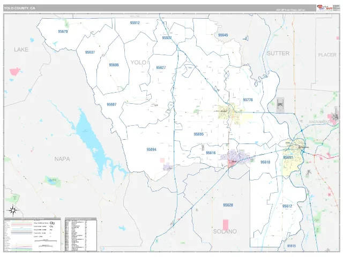343x257 pixels.
Task: Click the map legend box
Action: click(32, 235)
